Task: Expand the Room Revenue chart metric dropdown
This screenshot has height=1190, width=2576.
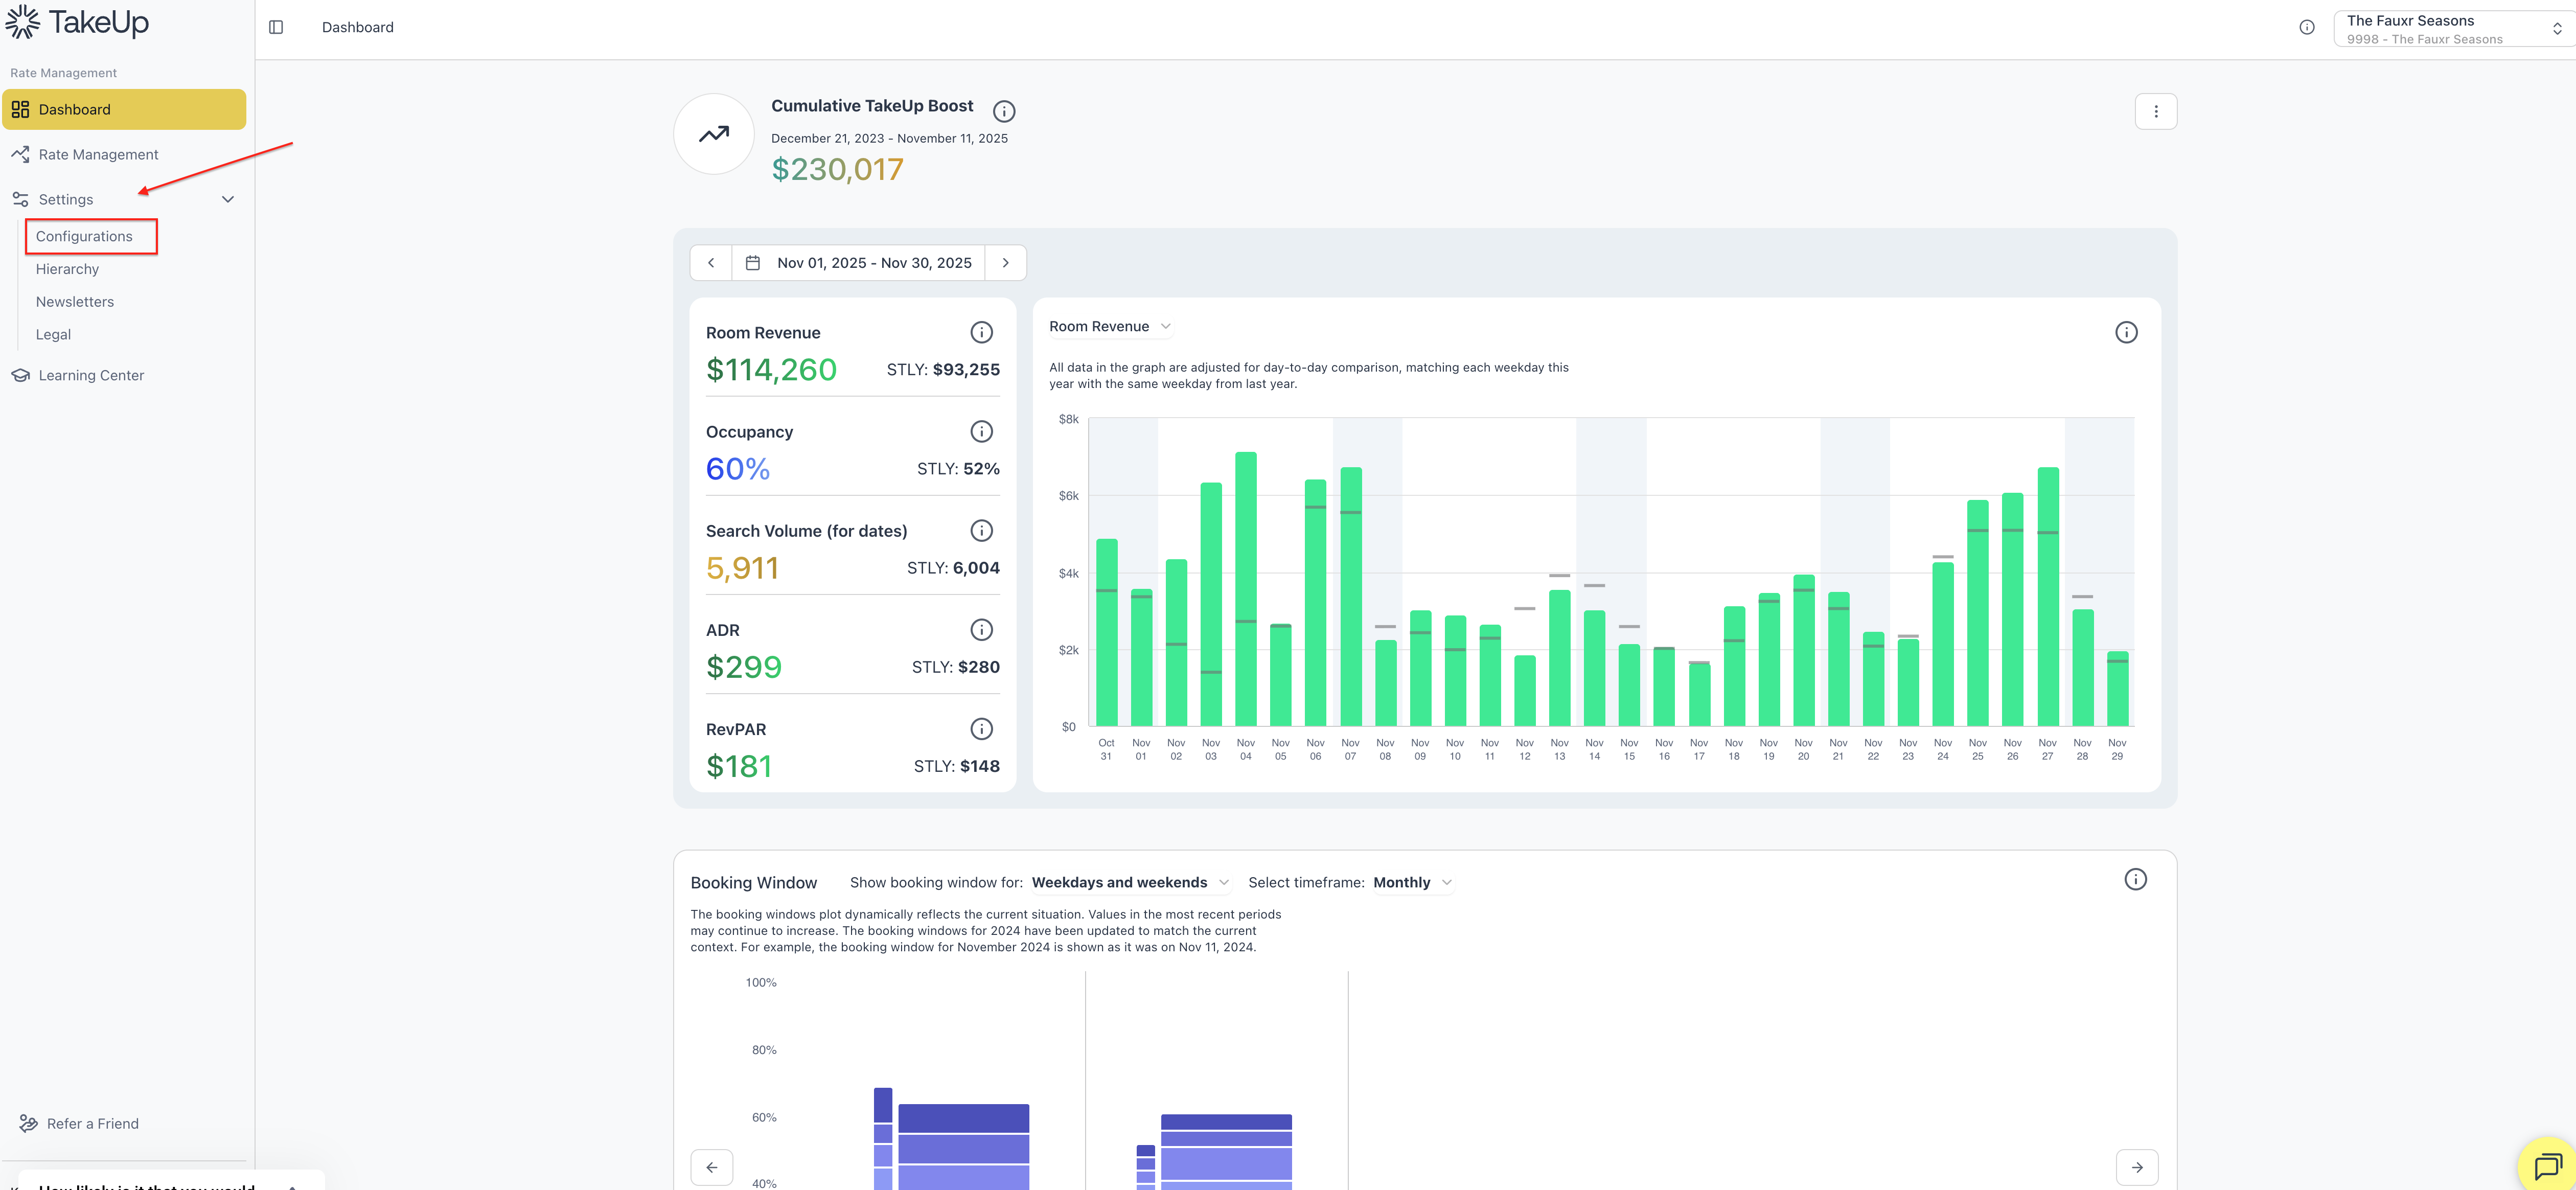Action: point(1109,327)
